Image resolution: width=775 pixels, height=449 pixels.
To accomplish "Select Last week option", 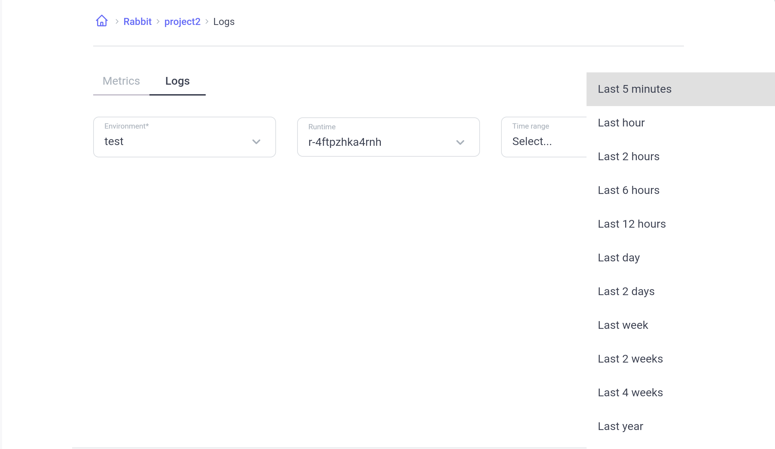I will click(623, 325).
